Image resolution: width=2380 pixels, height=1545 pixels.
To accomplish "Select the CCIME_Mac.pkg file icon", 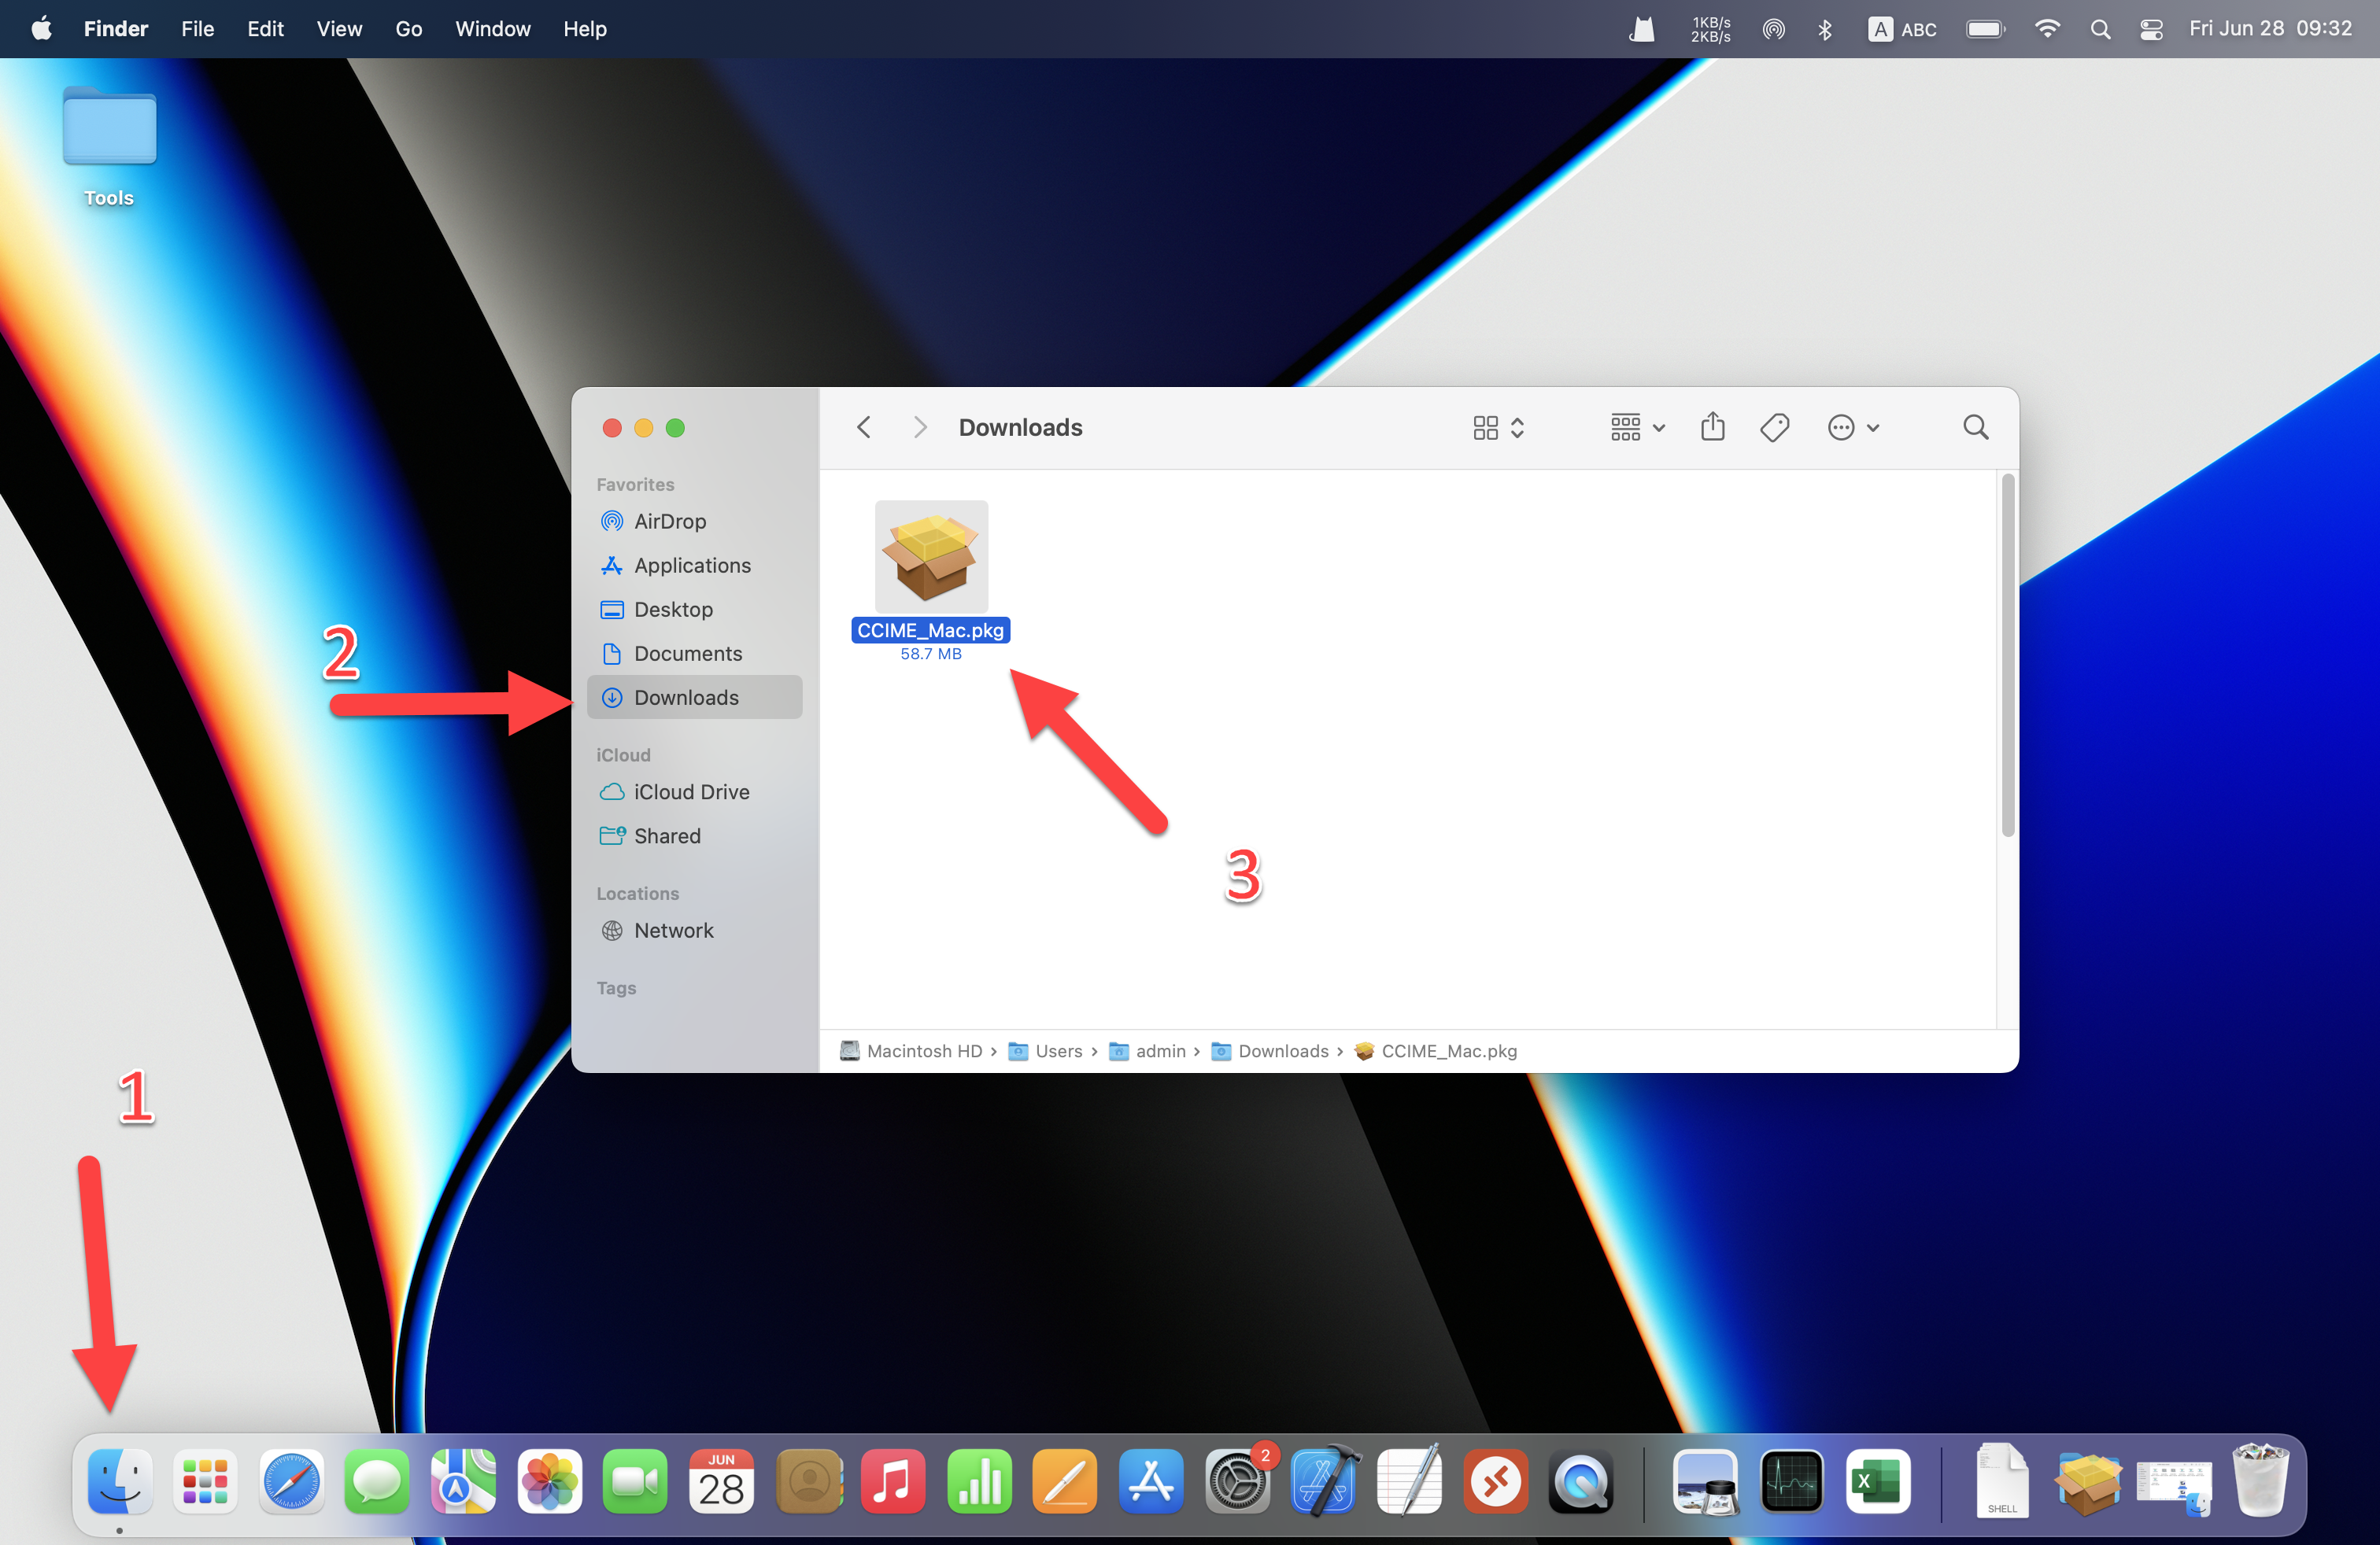I will (x=930, y=557).
